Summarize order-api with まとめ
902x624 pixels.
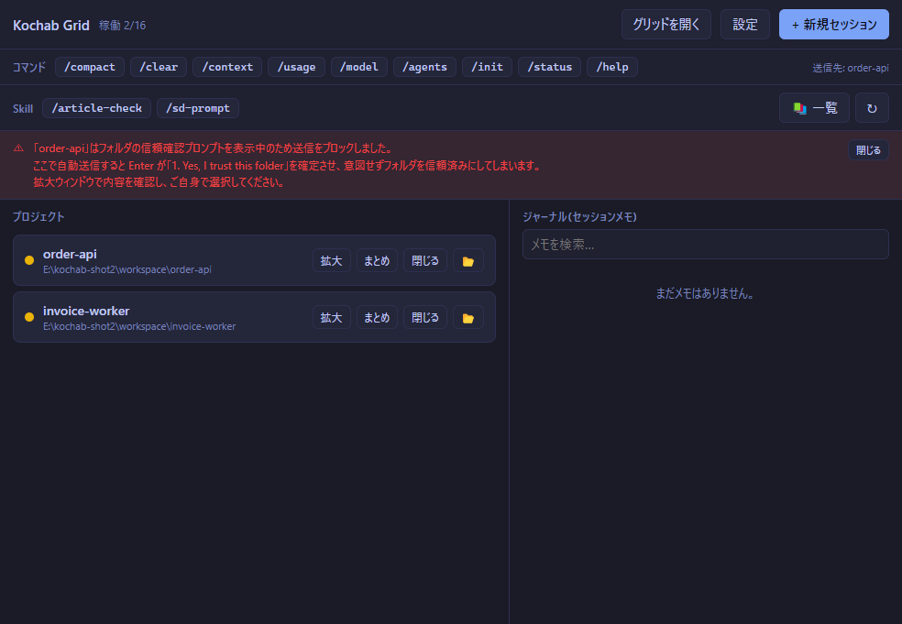point(377,260)
